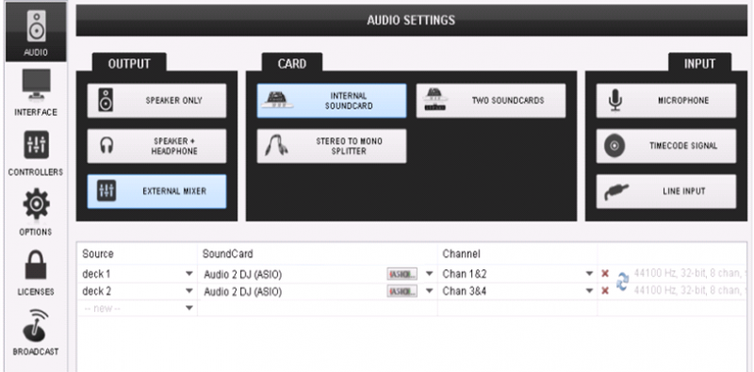Open the Licenses padlock icon
This screenshot has width=754, height=372.
click(x=36, y=265)
